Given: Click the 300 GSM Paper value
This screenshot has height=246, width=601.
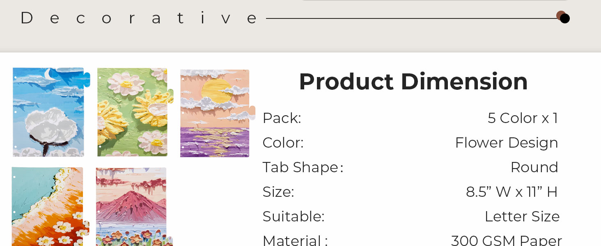Looking at the screenshot, I should pyautogui.click(x=506, y=240).
